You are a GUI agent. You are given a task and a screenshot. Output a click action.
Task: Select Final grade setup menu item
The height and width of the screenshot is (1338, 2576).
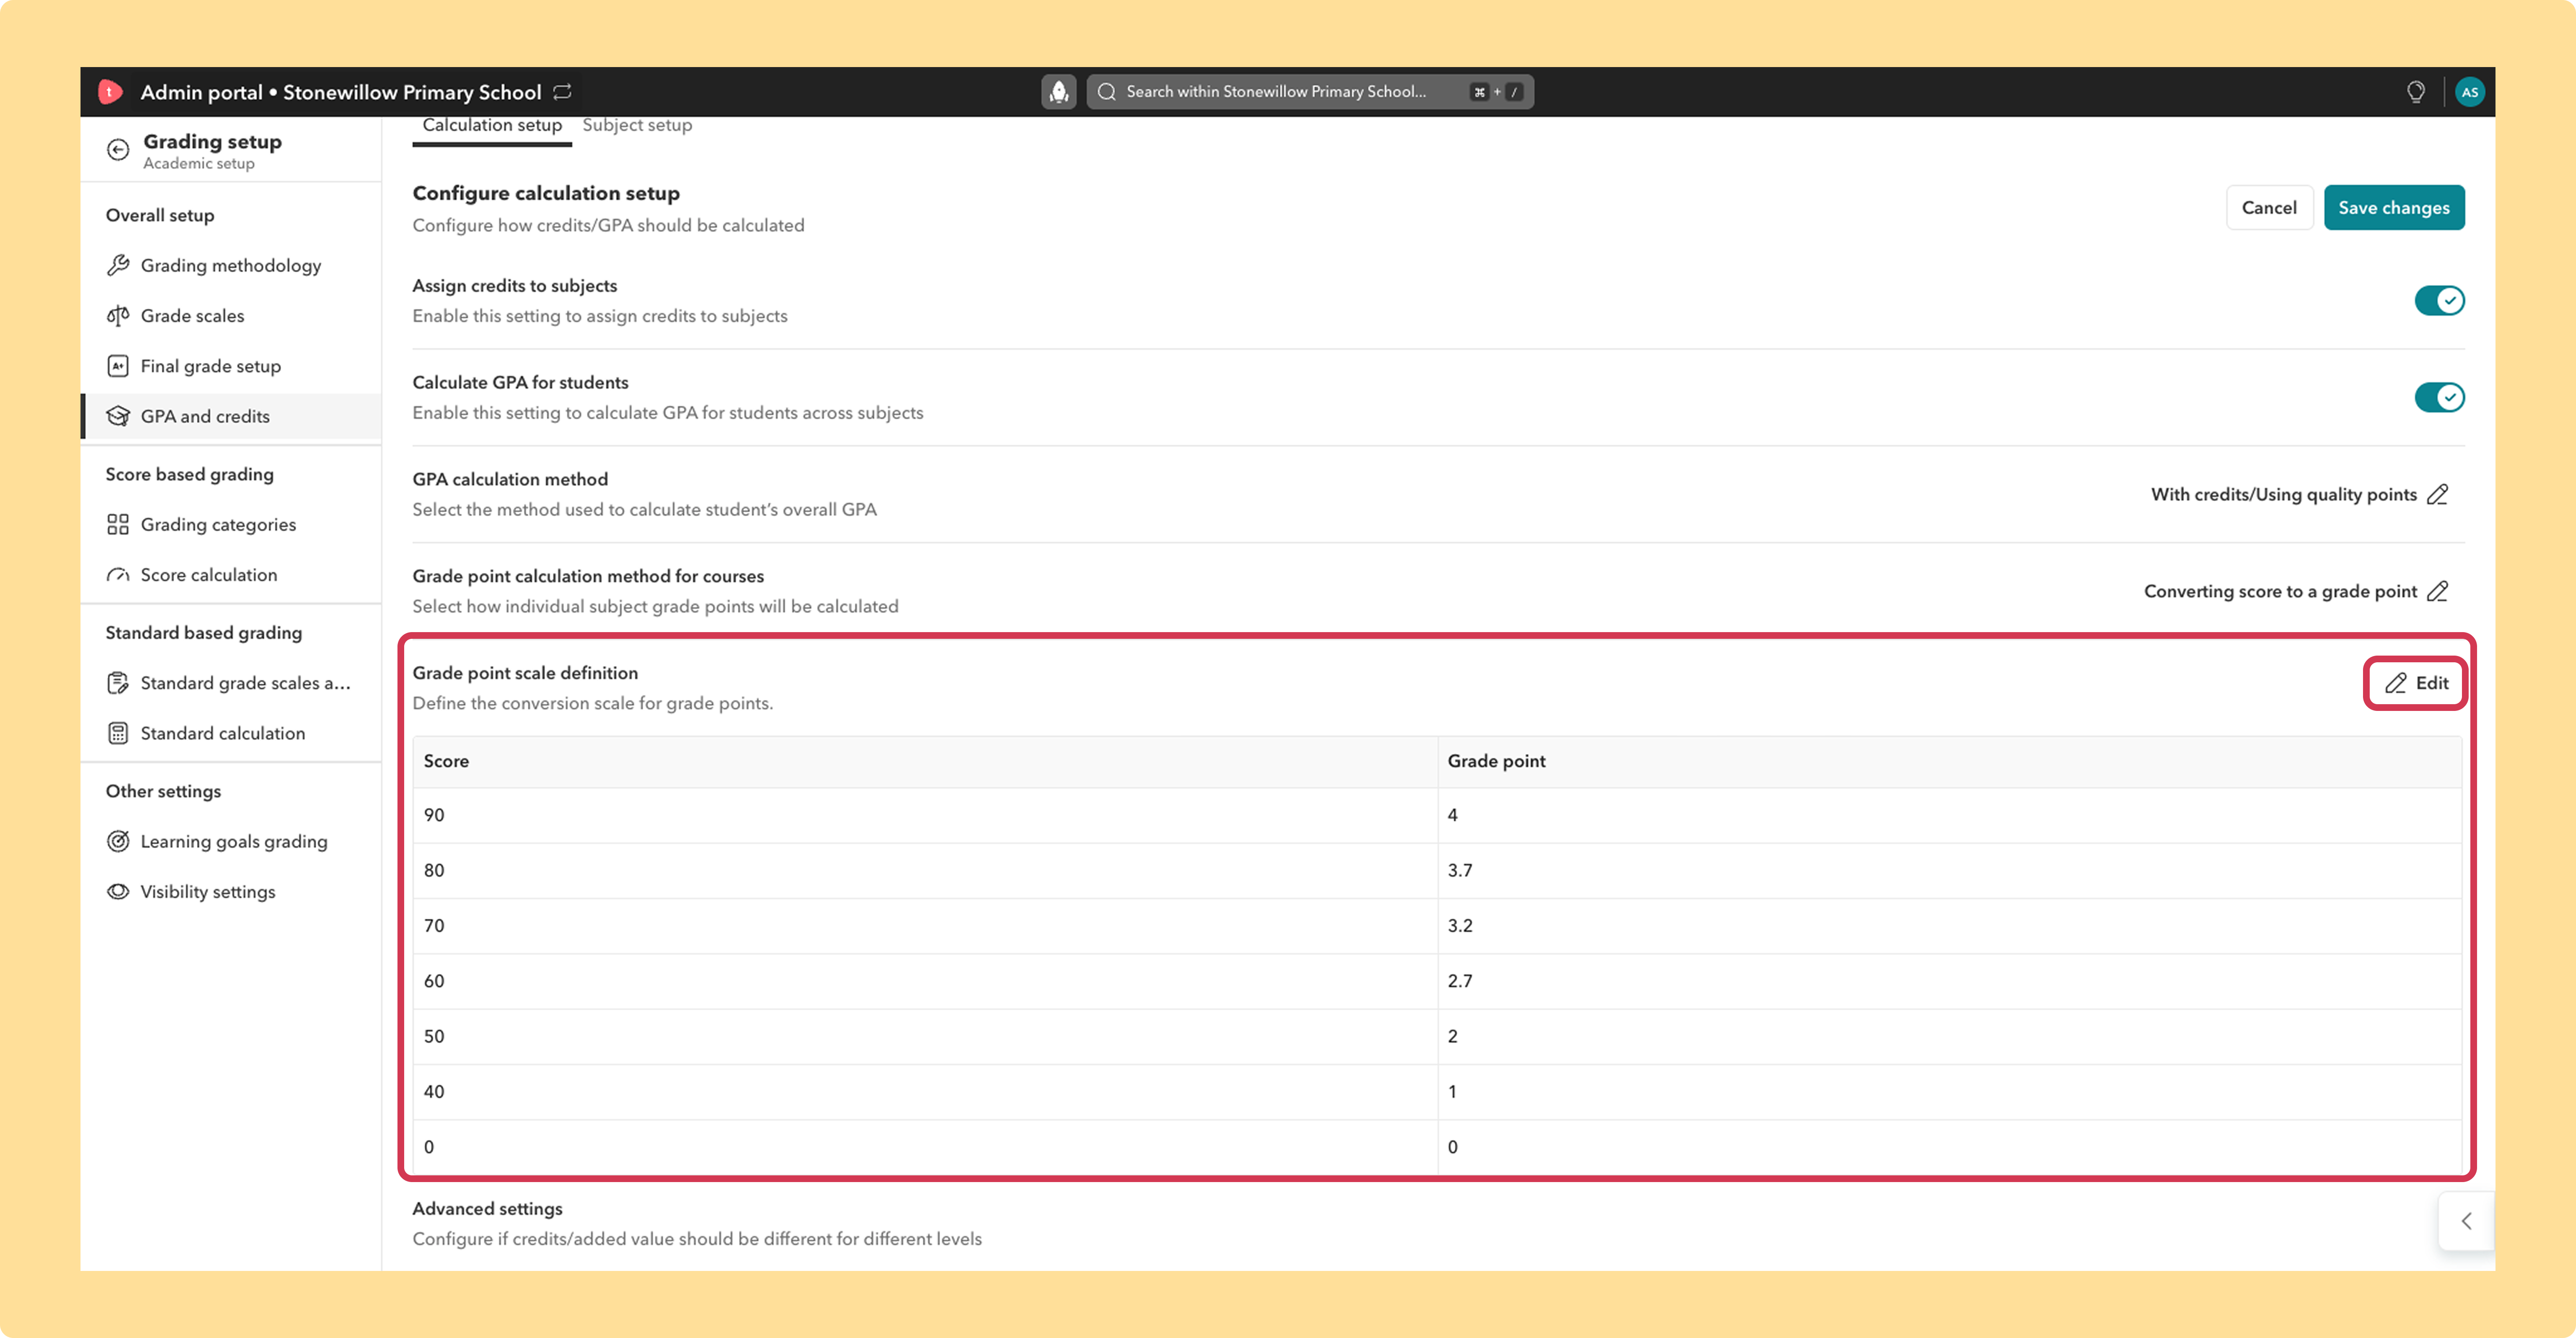click(x=231, y=366)
